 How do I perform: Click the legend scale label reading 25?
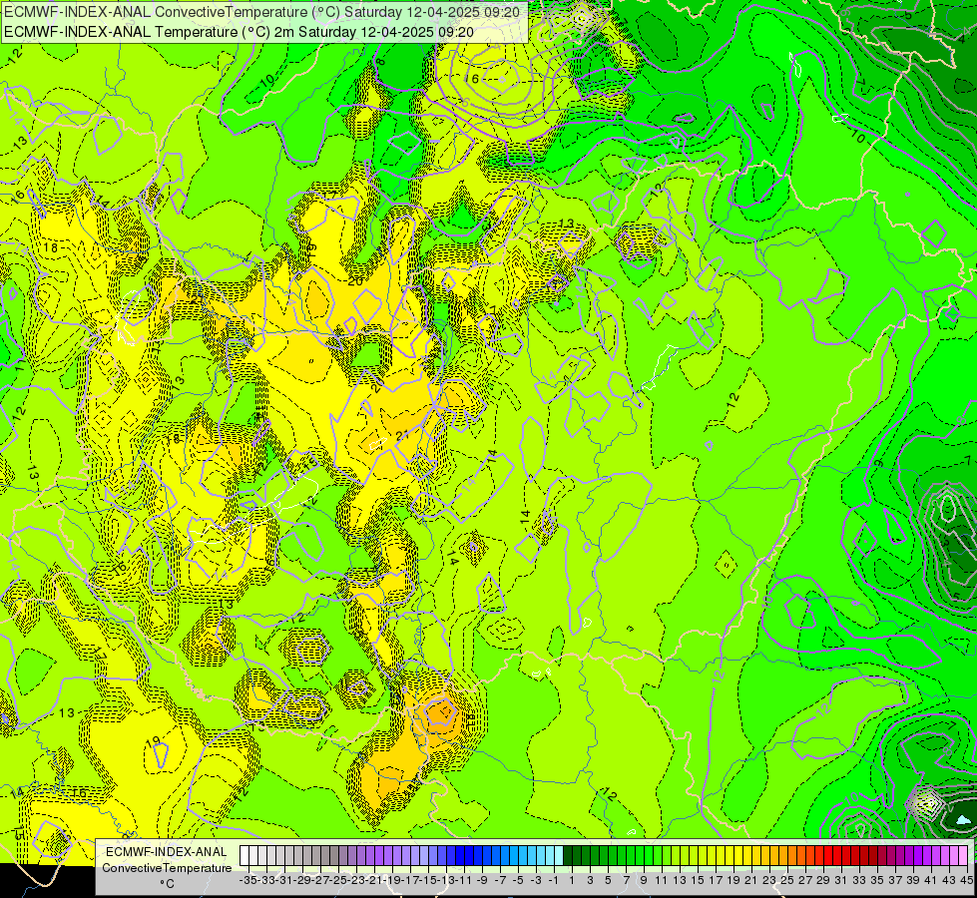787,881
